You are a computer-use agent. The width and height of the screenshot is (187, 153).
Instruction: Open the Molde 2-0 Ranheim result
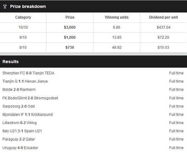(94, 89)
